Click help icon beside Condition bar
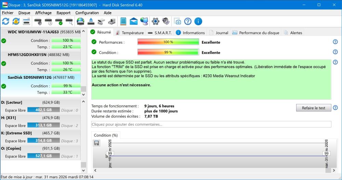 pyautogui.click(x=335, y=52)
